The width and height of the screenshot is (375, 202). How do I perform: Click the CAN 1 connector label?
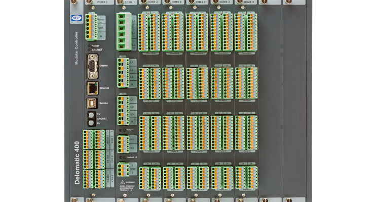[x=111, y=139]
